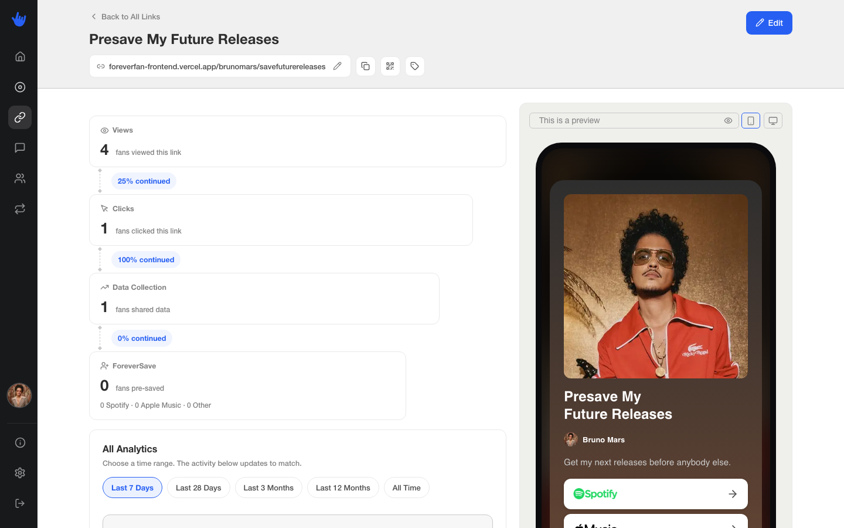Switch preview to mobile view
The image size is (844, 528).
click(x=751, y=121)
